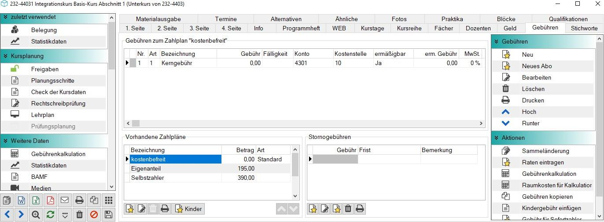Image resolution: width=604 pixels, height=222 pixels.
Task: Click the trash icon in bottom-left toolbar
Action: click(79, 215)
